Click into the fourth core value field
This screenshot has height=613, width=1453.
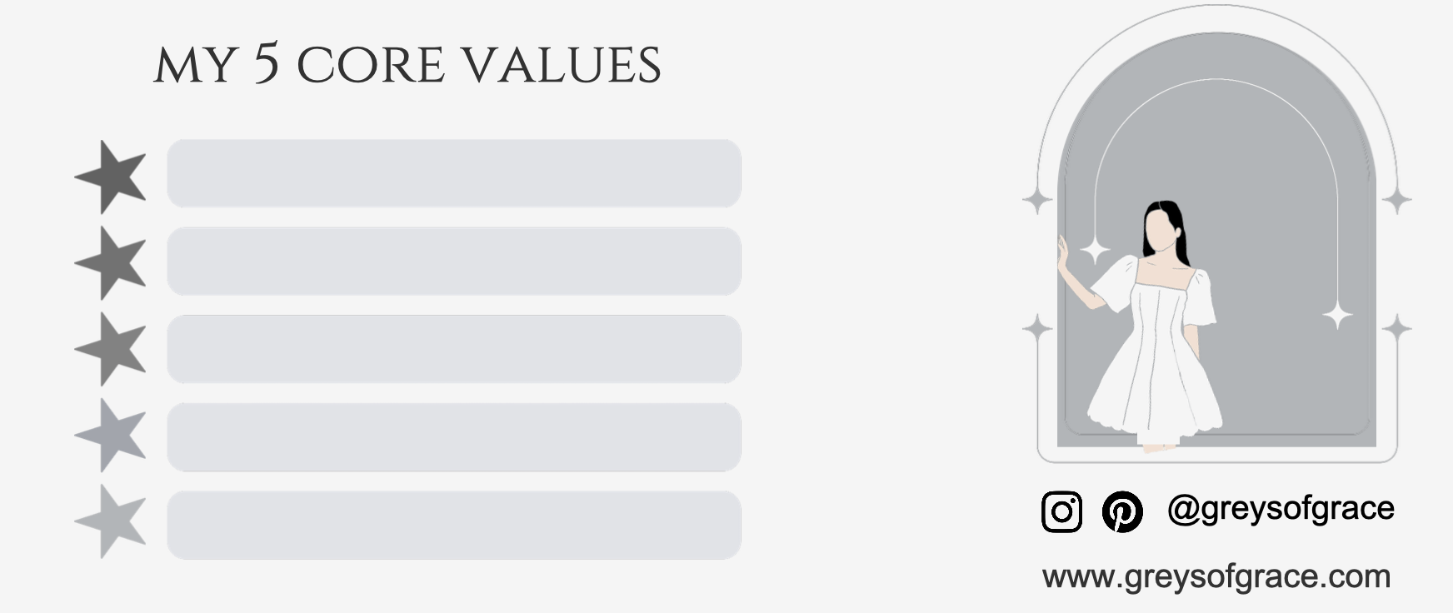pos(454,437)
